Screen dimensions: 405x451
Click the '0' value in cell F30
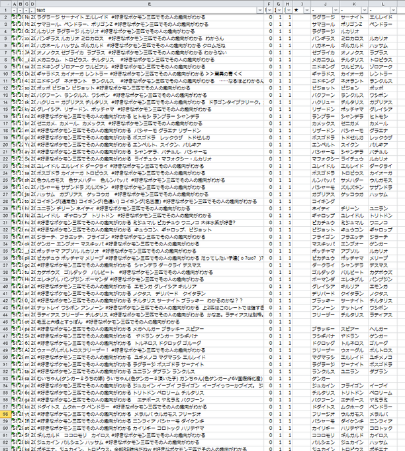[x=269, y=216]
